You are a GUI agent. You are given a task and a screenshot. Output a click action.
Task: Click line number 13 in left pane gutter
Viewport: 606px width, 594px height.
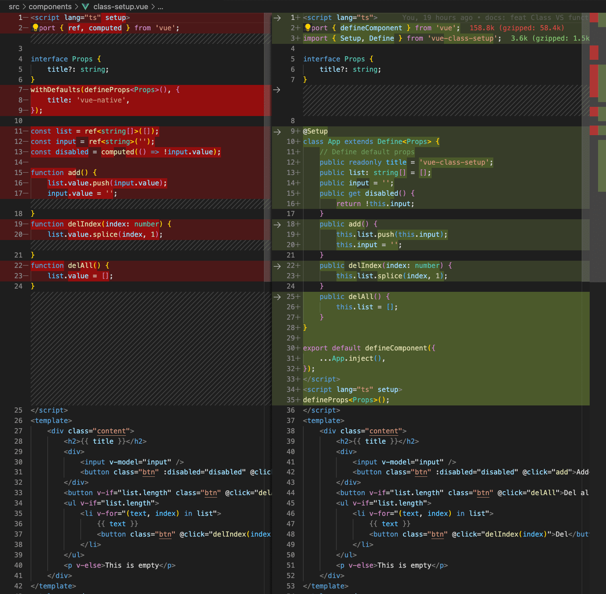point(19,152)
